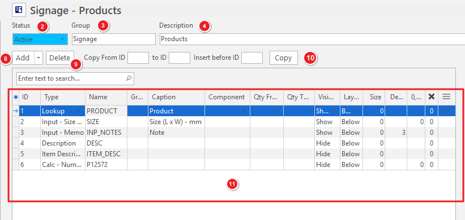Click the Copy From ID input box
Viewport: 465px width, 220px height.
[138, 58]
